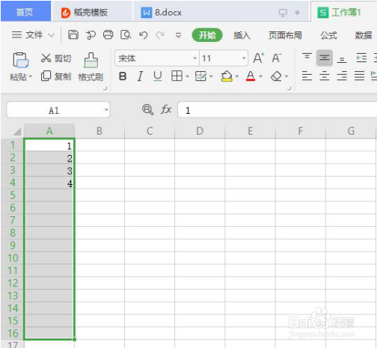Open the 粘贴 Paste dropdown arrow
The height and width of the screenshot is (348, 377).
click(x=31, y=76)
